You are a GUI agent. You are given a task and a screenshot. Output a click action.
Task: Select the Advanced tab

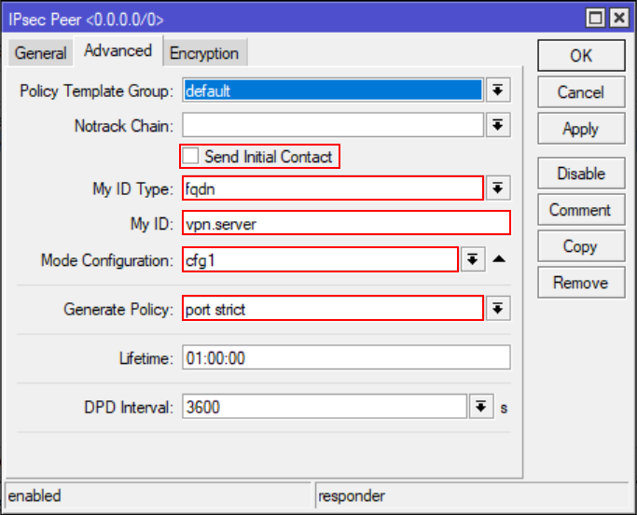coord(118,51)
